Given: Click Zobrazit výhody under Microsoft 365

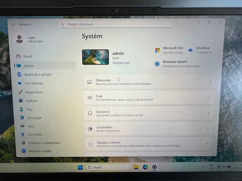Looking at the screenshot, I should (x=173, y=53).
